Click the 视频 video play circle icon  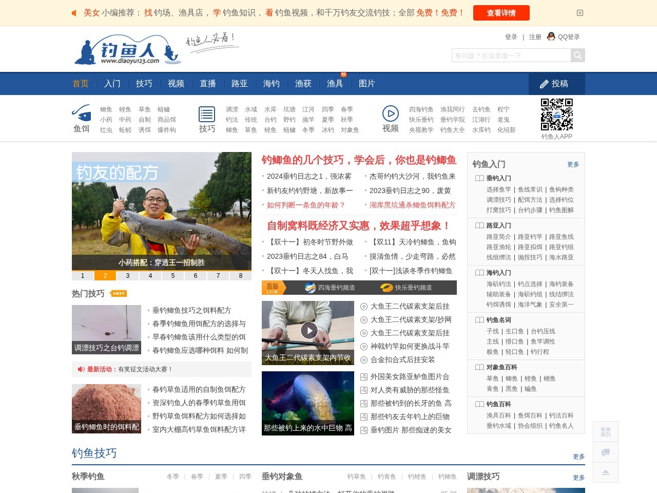coord(391,113)
